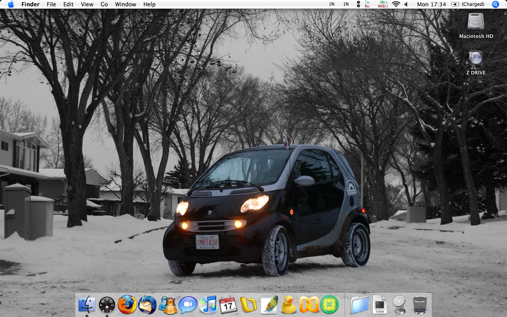Viewport: 507px width, 317px height.
Task: Open the AirPort Wi-Fi status menu
Action: (x=396, y=4)
